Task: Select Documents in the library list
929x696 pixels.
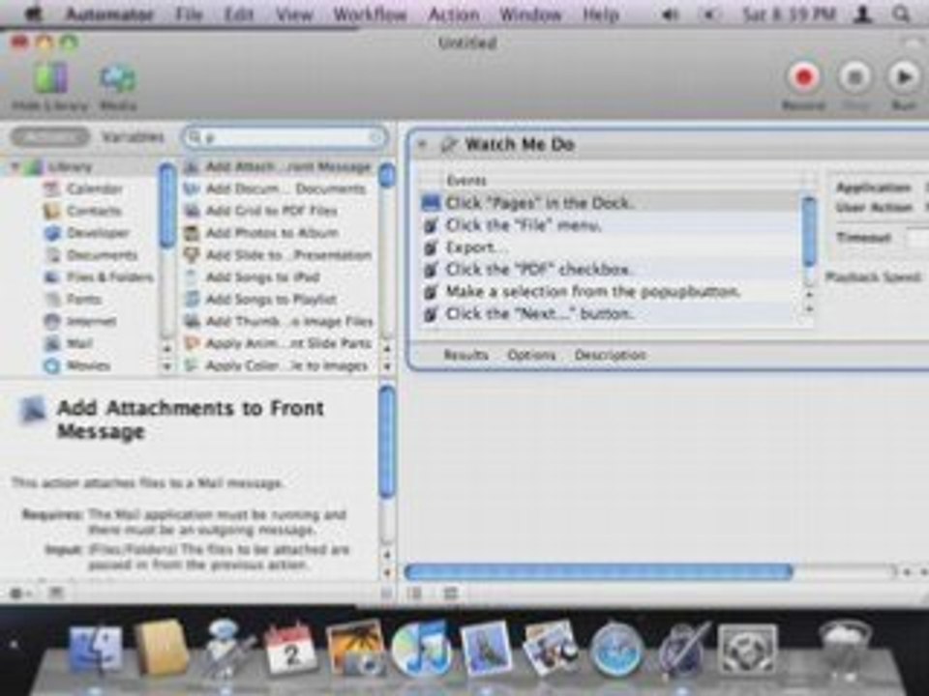Action: 91,255
